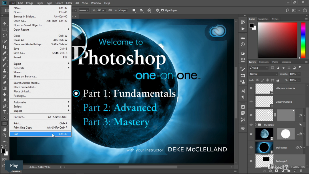
Task: Select the Horizontal Type tool
Action: point(4,112)
